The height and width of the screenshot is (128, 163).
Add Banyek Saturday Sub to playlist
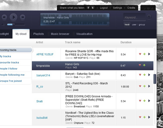pos(144,75)
